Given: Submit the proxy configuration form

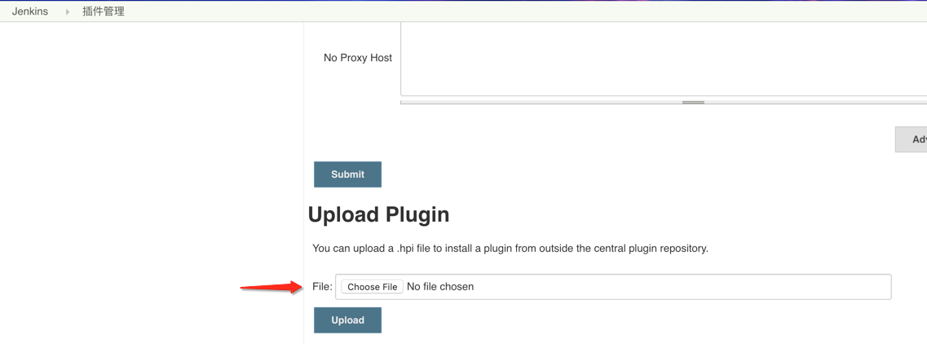Looking at the screenshot, I should point(347,174).
